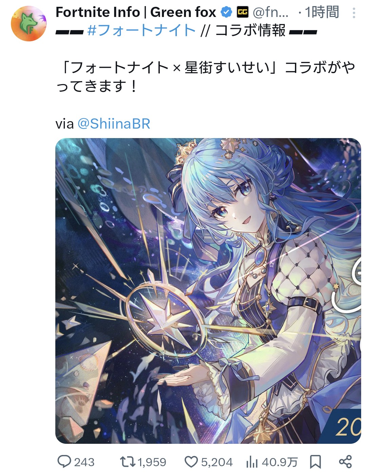
Task: Click the @fn... account handle
Action: point(271,13)
